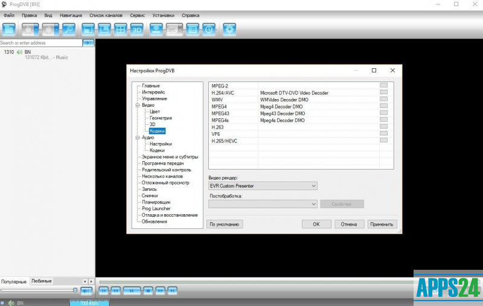Switch to the Любимые tab

pyautogui.click(x=42, y=281)
